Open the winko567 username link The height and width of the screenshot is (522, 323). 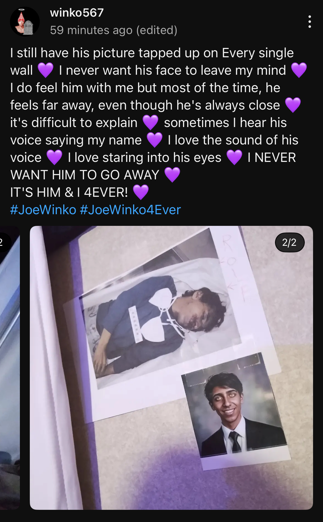pyautogui.click(x=77, y=13)
